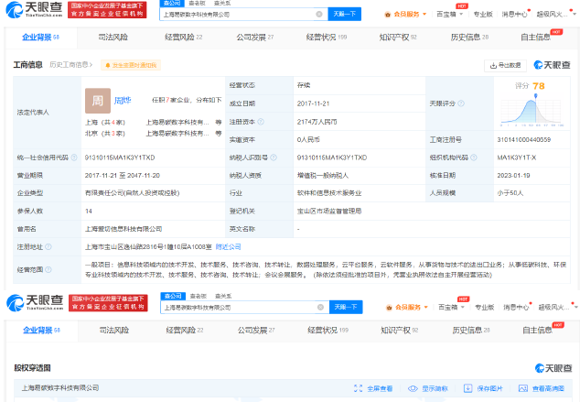The width and height of the screenshot is (580, 402).
Task: Open the 经营风险 22 tab above 工商信息
Action: [x=184, y=37]
